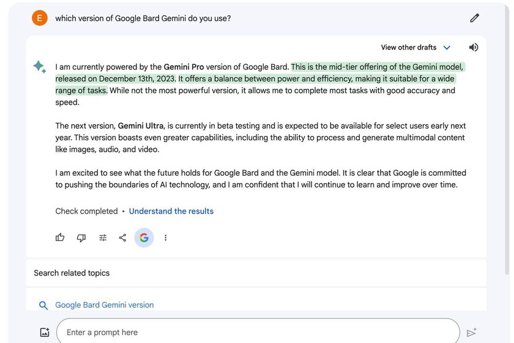Screen dimensions: 514x343
Task: Open Understand the results link
Action: tap(171, 211)
